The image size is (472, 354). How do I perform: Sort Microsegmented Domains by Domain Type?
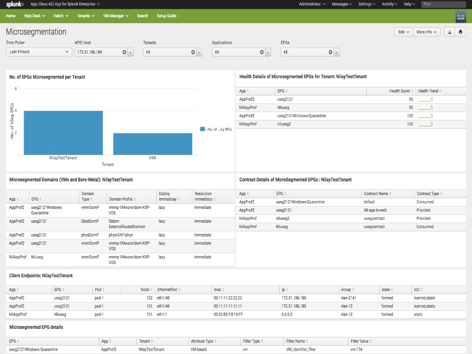(x=88, y=196)
